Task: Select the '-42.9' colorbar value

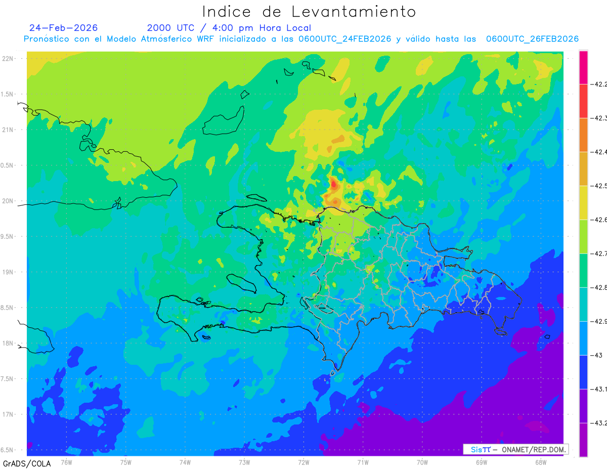Action: pyautogui.click(x=599, y=321)
